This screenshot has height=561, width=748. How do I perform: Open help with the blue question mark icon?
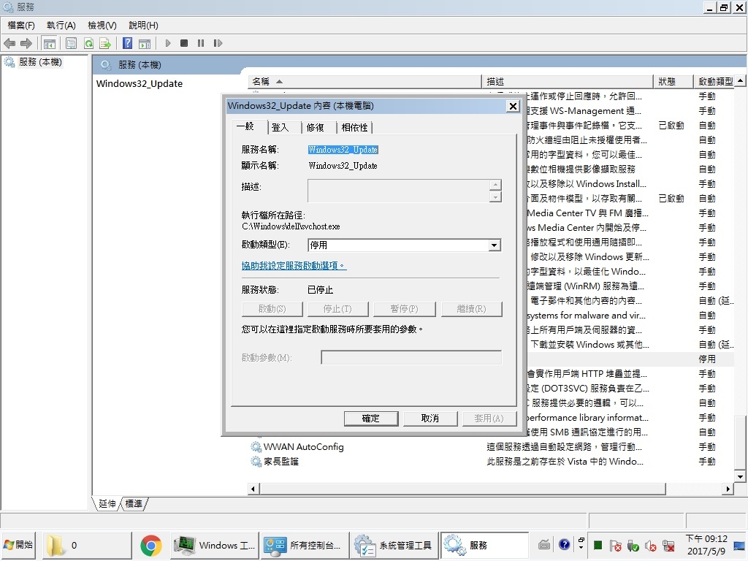pos(127,43)
